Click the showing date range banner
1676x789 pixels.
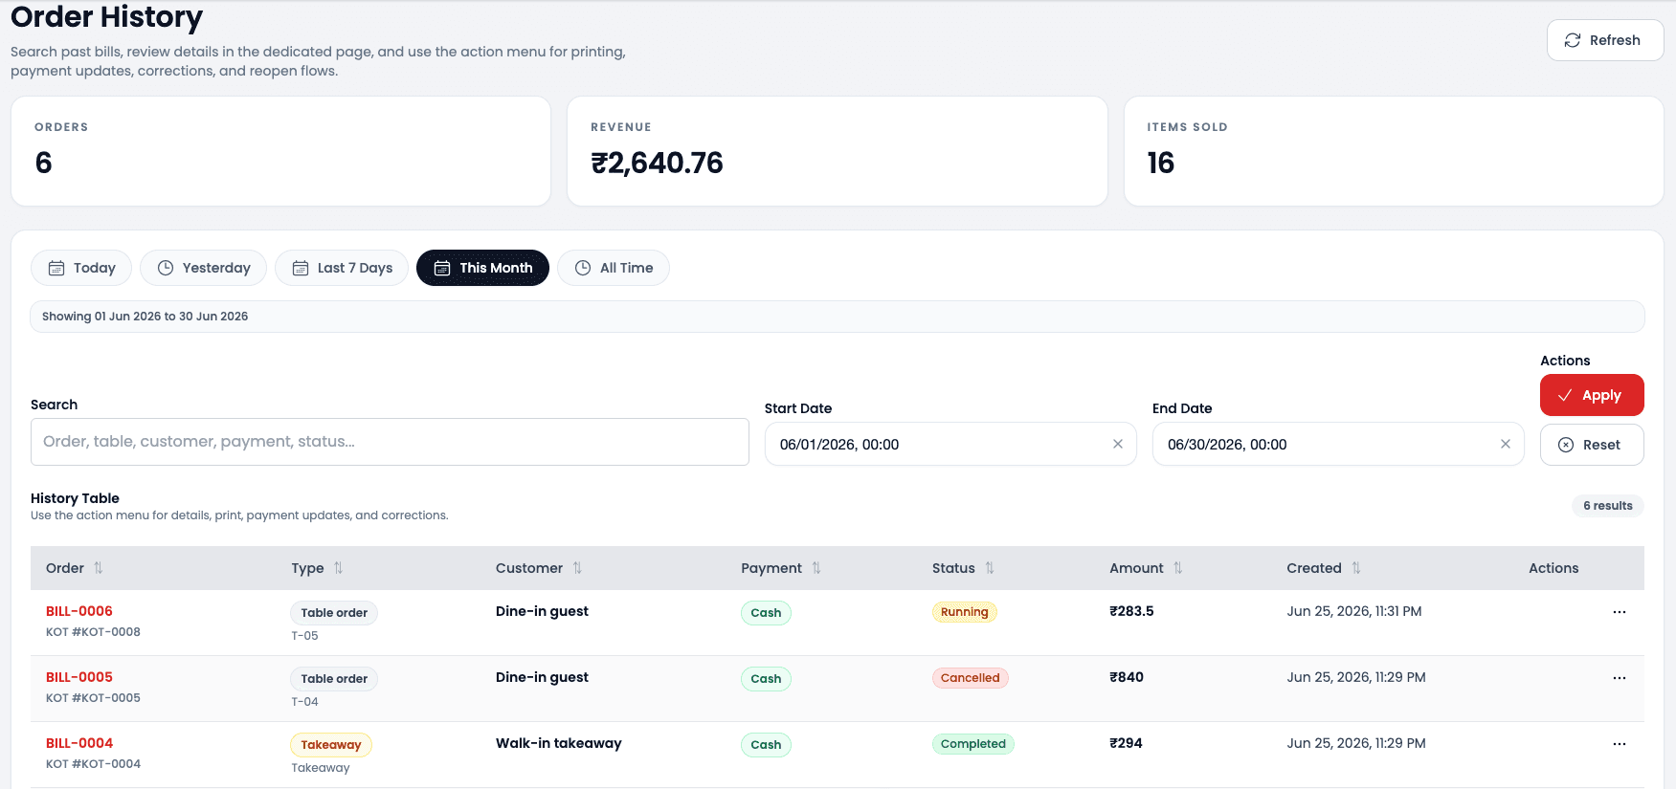pyautogui.click(x=838, y=317)
